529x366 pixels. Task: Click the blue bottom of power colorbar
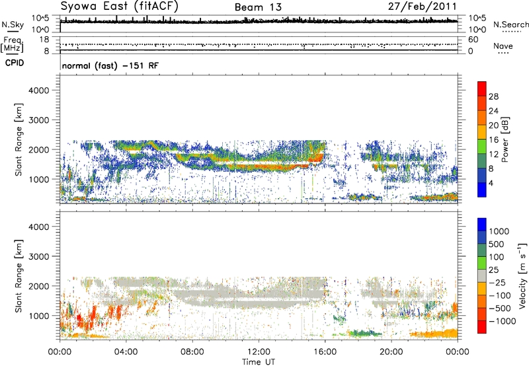tap(482, 190)
